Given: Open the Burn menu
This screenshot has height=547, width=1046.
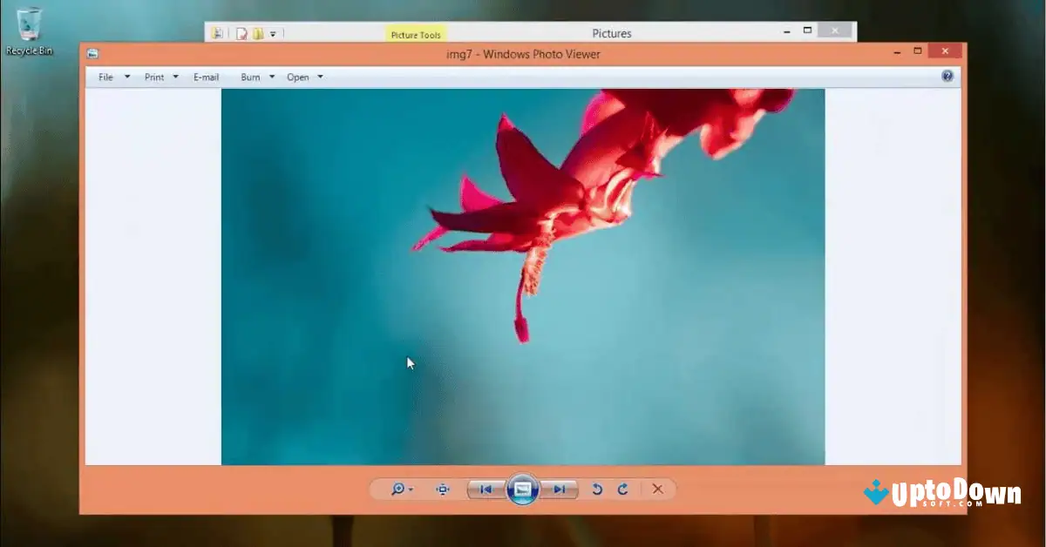Looking at the screenshot, I should (251, 77).
